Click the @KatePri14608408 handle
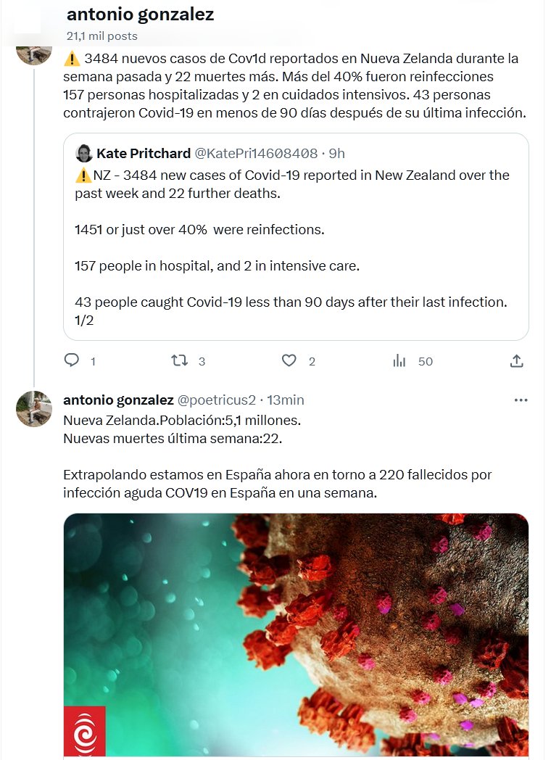 tap(256, 153)
